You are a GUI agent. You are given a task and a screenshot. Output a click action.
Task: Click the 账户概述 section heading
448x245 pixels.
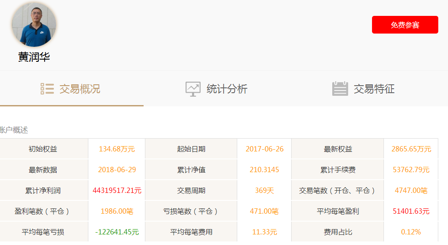(14, 130)
